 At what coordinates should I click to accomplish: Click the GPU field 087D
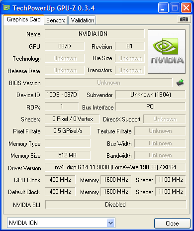click(x=65, y=46)
